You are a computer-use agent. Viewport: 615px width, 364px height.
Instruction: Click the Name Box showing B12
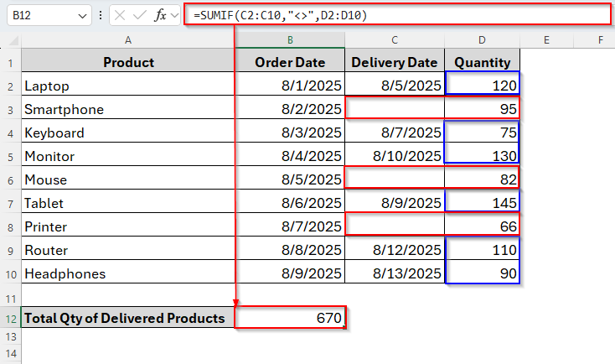[40, 15]
